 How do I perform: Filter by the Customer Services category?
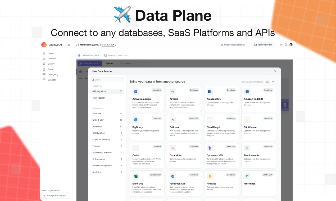coord(107,139)
